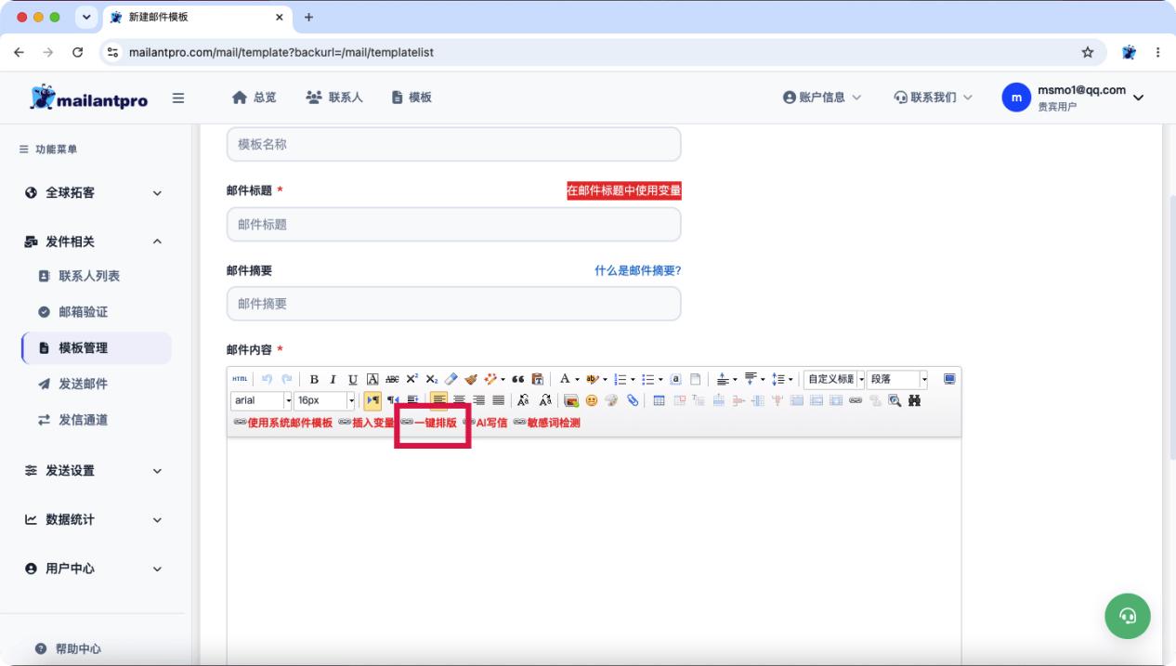Open the preview magnifier tool
The height and width of the screenshot is (666, 1176).
[x=895, y=400]
